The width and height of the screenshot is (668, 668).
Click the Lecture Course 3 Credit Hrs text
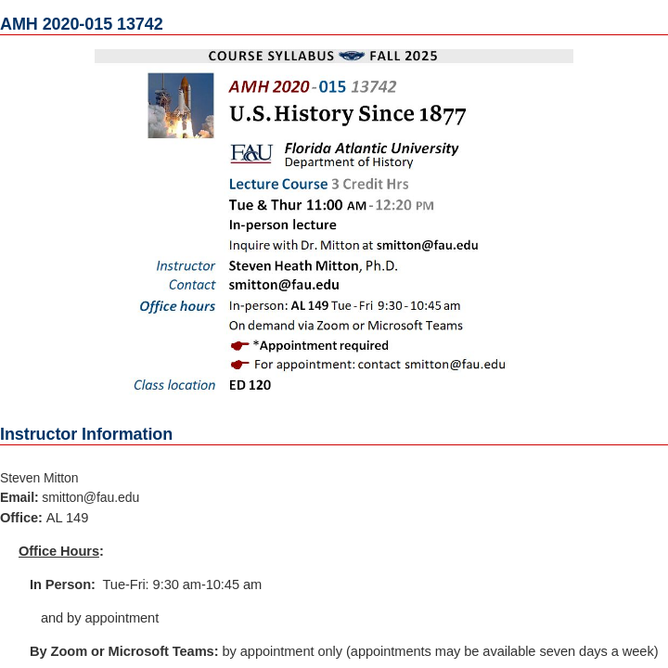(x=318, y=184)
